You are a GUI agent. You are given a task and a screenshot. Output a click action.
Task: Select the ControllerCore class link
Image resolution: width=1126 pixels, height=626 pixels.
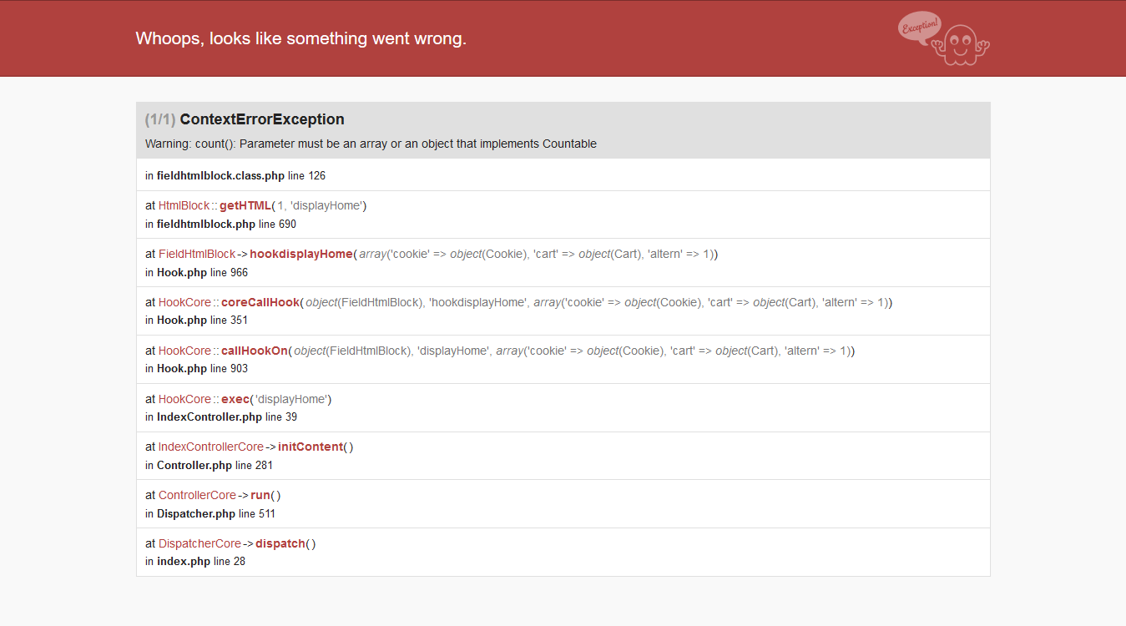coord(197,496)
